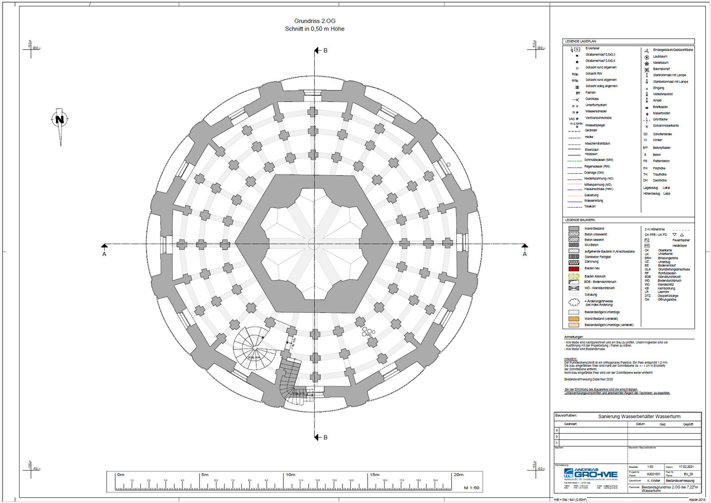
Task: Click the 'Geprüft' column header
Action: (x=688, y=424)
